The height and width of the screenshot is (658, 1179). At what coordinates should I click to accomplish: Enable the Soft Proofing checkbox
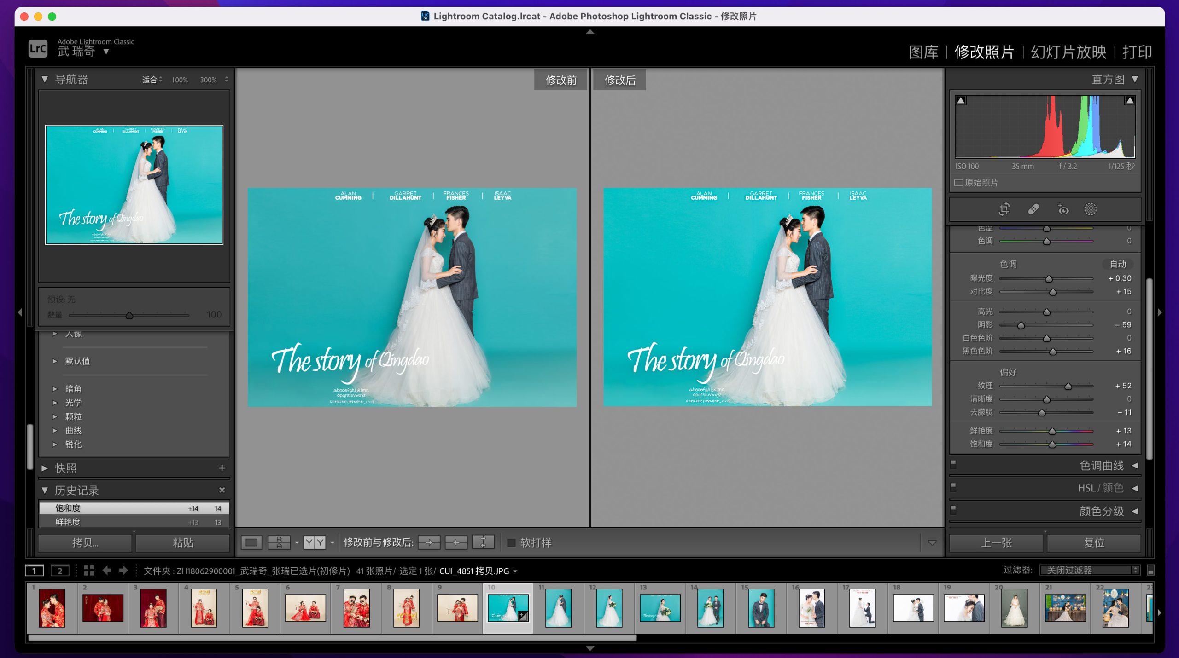(511, 543)
